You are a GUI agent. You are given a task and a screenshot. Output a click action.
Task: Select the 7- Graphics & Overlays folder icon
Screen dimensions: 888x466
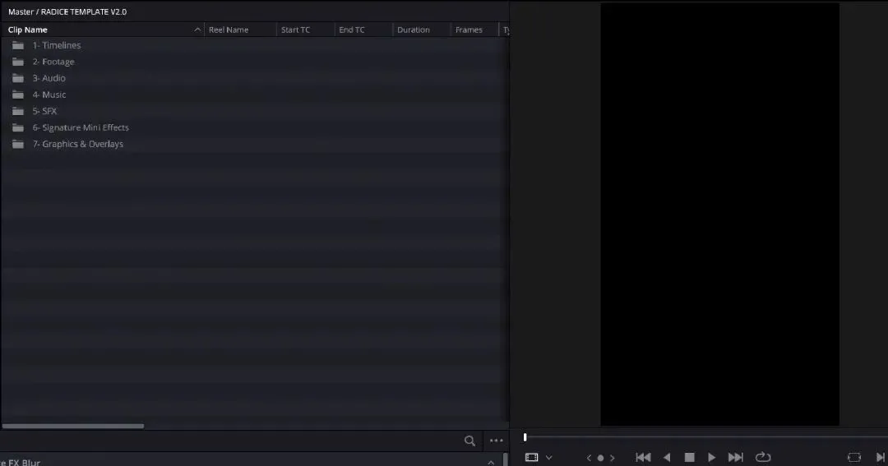pyautogui.click(x=18, y=144)
